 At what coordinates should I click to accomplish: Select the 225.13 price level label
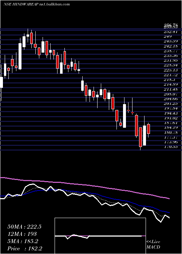(170, 70)
